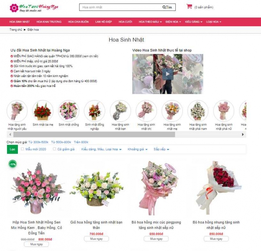Select the Từ 300k-500k price link
261x251 pixels.
(x=38, y=142)
